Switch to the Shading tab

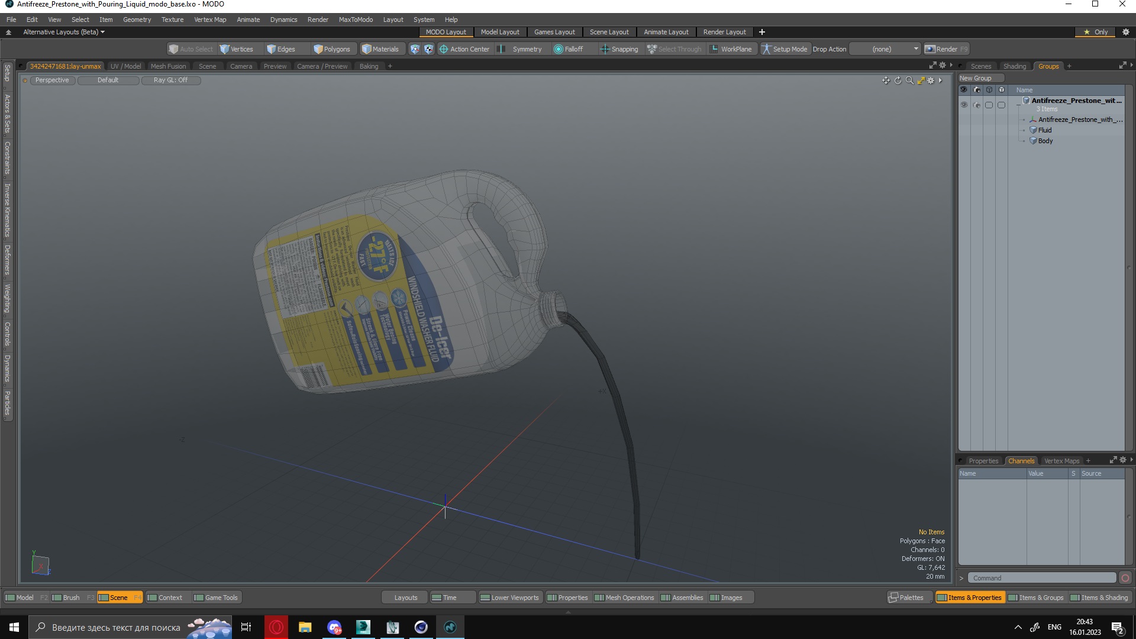coord(1015,66)
